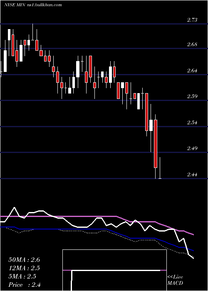Screen dimensions: 208x291
Task: Click the 2.49 price axis label
Action: pos(192,148)
